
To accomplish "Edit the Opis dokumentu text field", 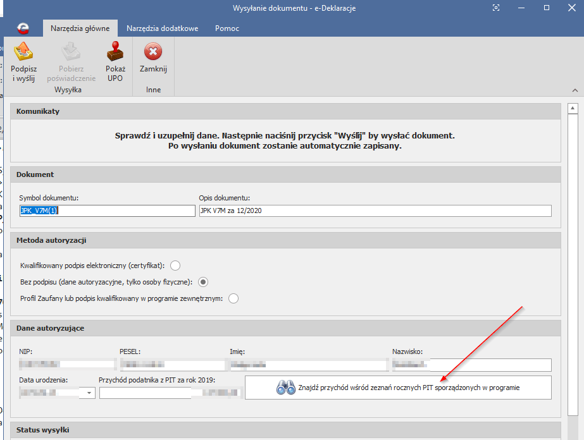I will [375, 211].
